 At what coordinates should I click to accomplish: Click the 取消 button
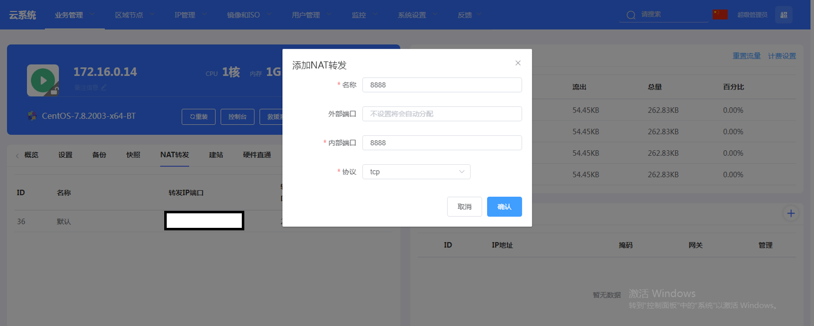tap(464, 207)
